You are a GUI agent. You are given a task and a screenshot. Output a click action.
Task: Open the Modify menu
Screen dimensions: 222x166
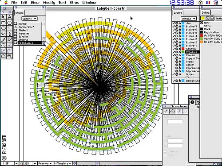pyautogui.click(x=49, y=3)
